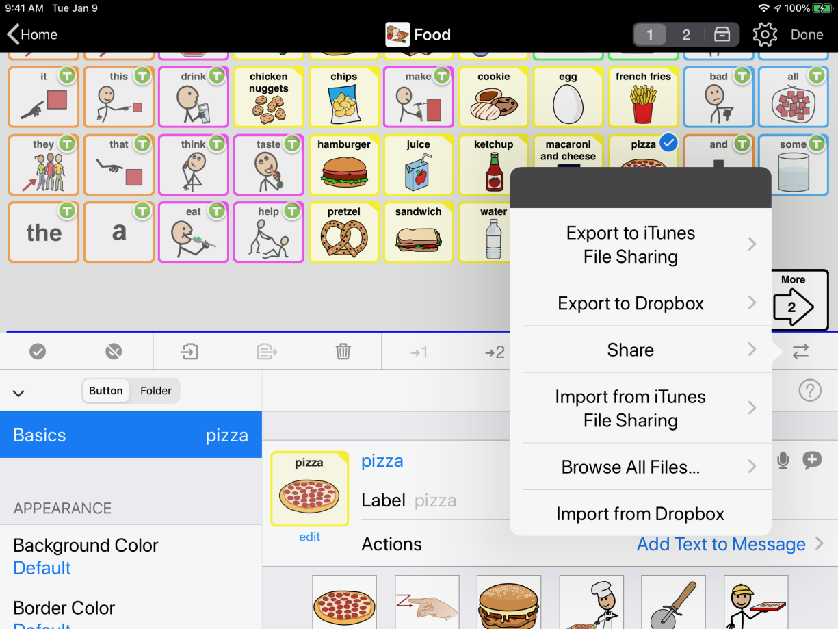
Task: Delete the selected button with the trash icon
Action: click(x=343, y=351)
